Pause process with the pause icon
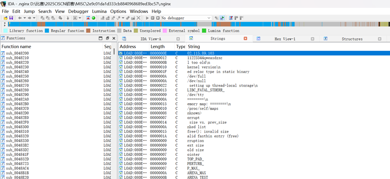 pos(152,18)
